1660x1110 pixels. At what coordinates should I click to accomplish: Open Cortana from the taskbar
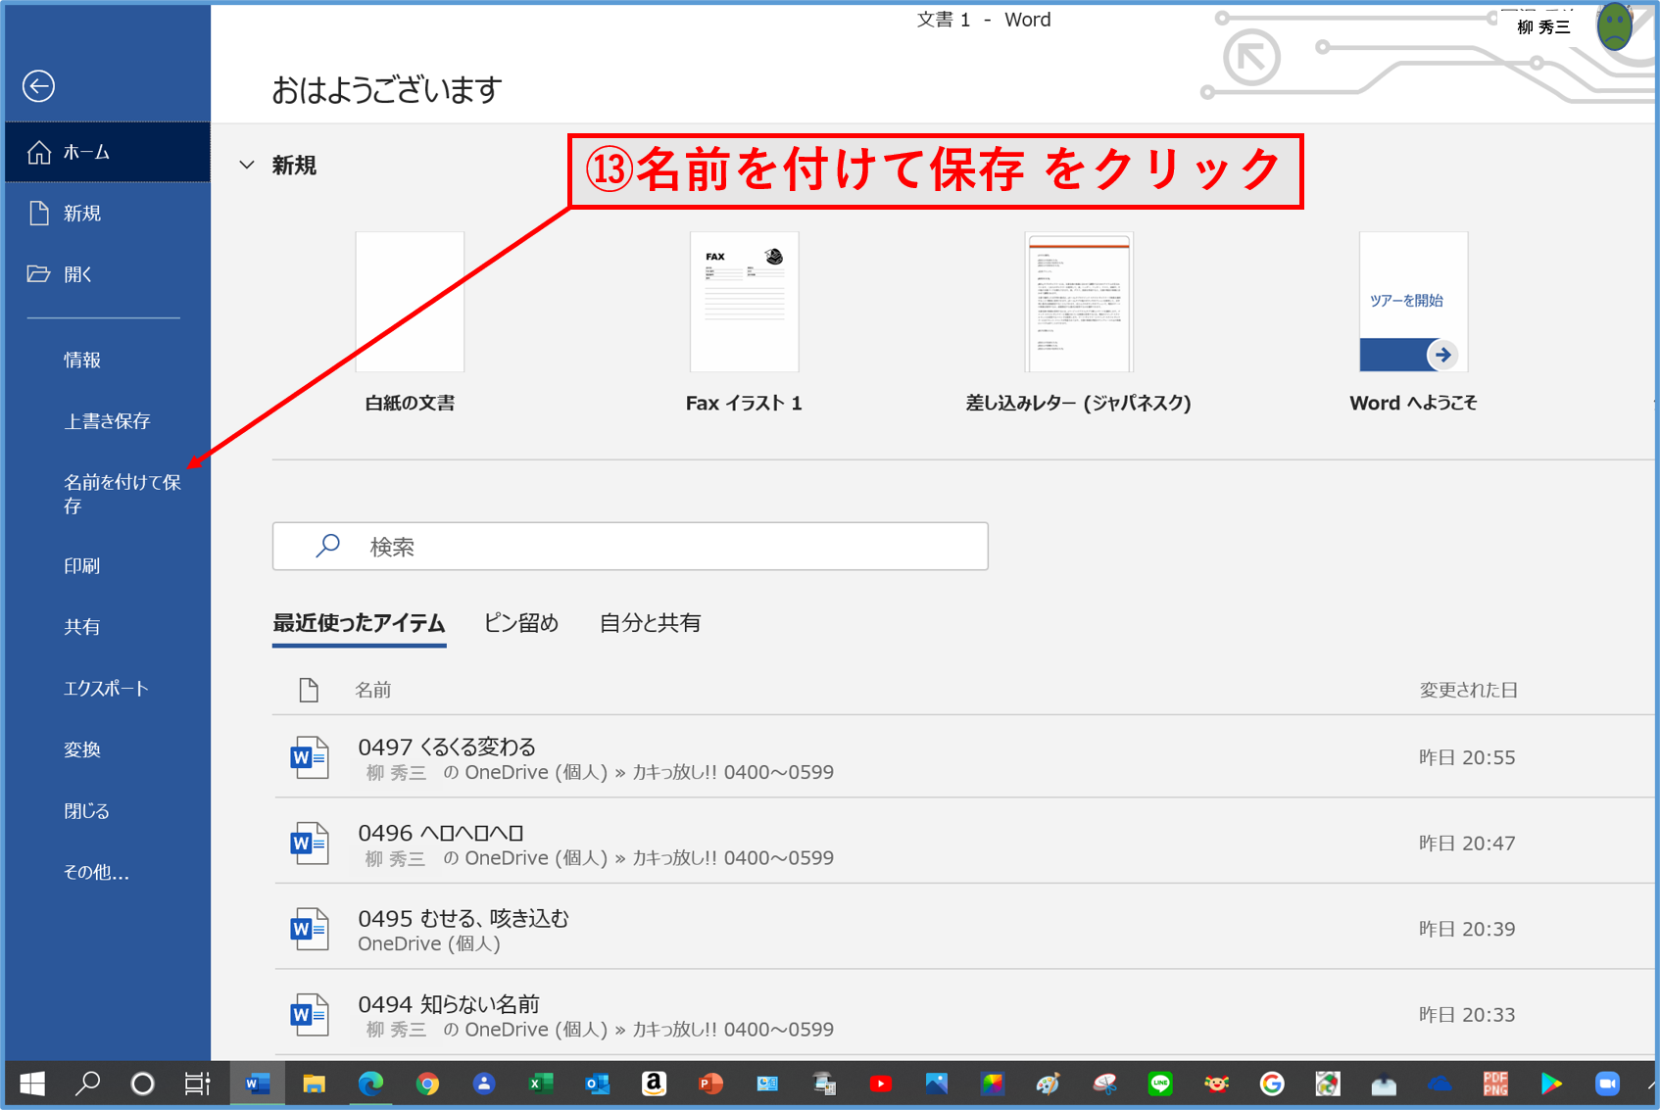click(x=142, y=1084)
